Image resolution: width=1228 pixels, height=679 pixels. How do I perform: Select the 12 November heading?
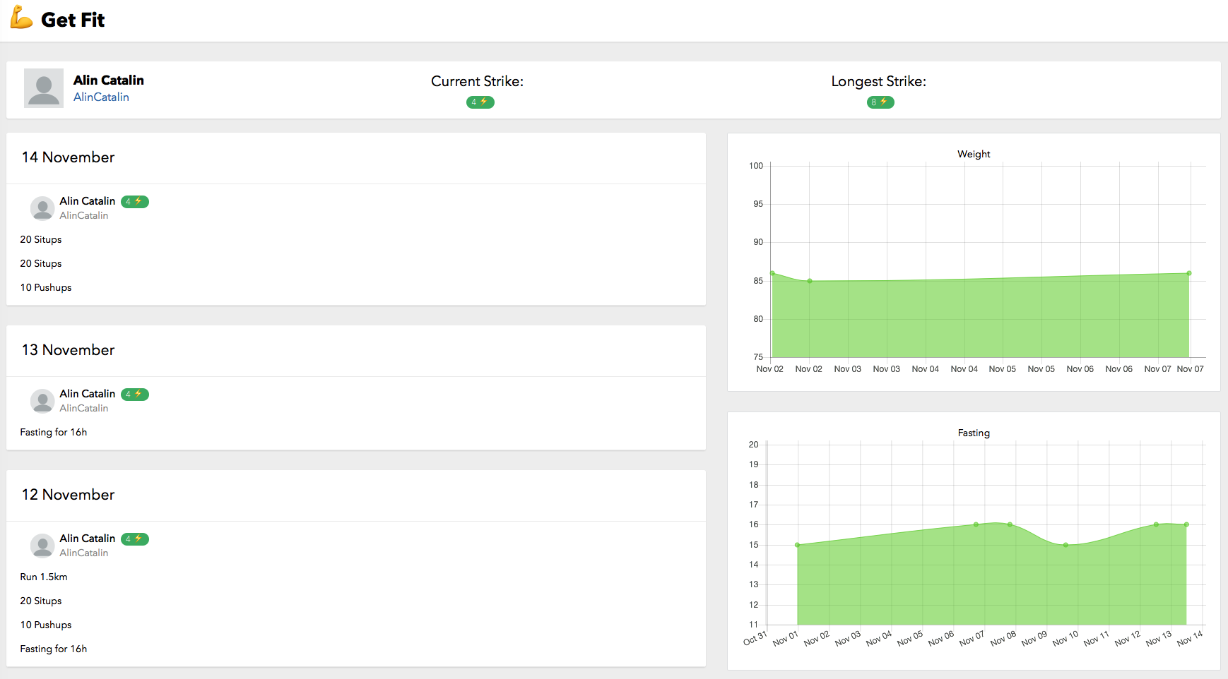pyautogui.click(x=68, y=495)
